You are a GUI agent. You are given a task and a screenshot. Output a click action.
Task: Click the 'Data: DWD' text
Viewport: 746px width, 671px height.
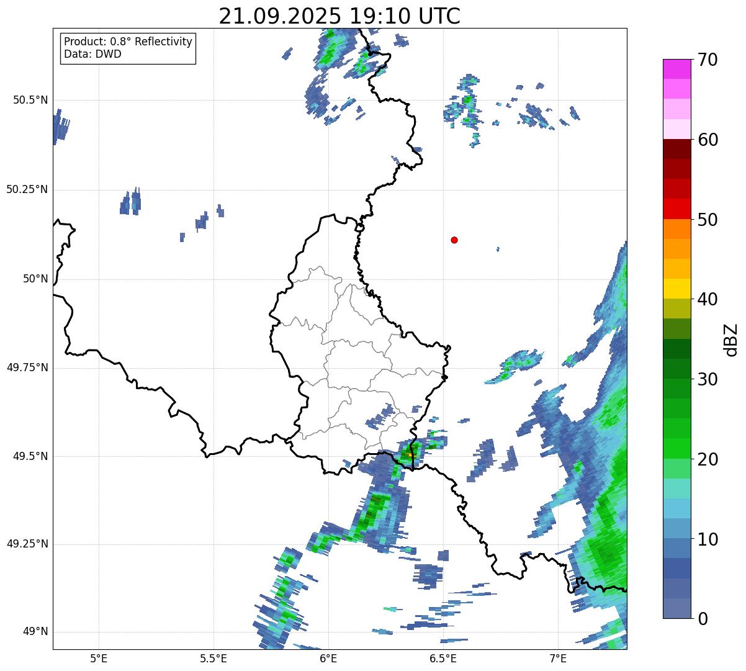[92, 54]
